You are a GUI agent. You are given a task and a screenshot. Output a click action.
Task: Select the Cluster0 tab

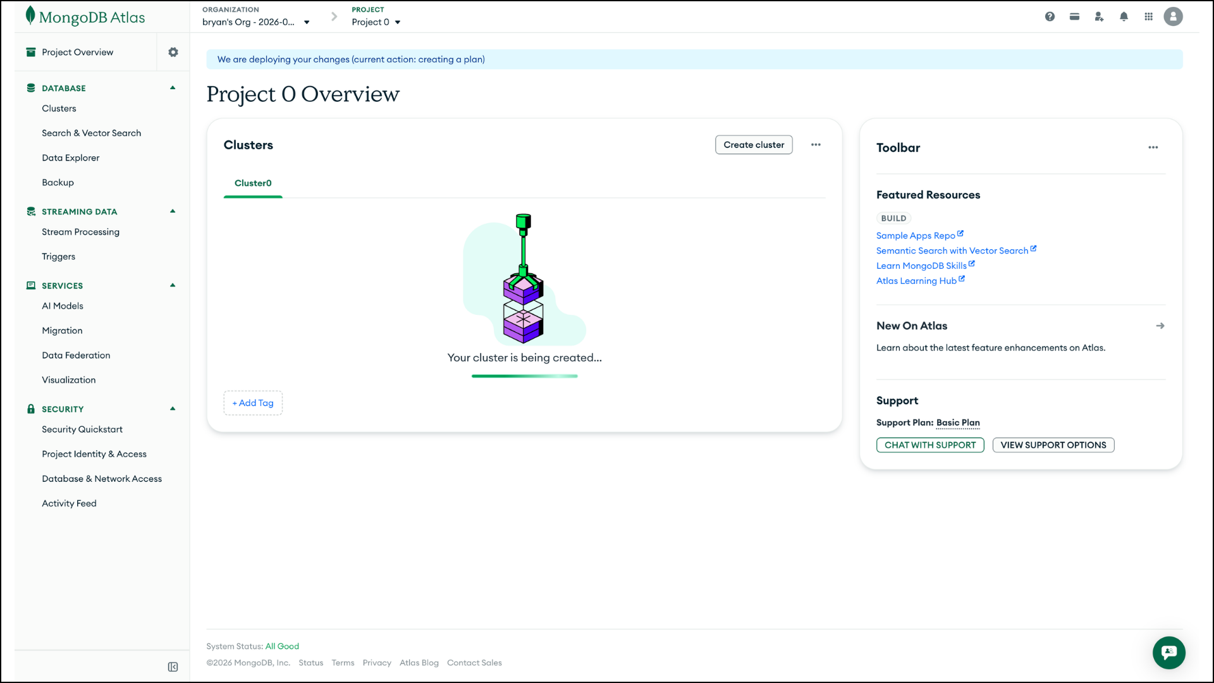tap(253, 183)
